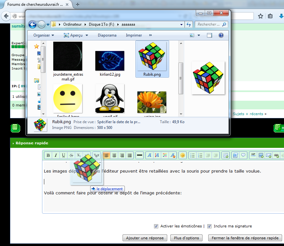This screenshot has height=246, width=284.
Task: Refresh the Explorer address bar
Action: pos(189,24)
